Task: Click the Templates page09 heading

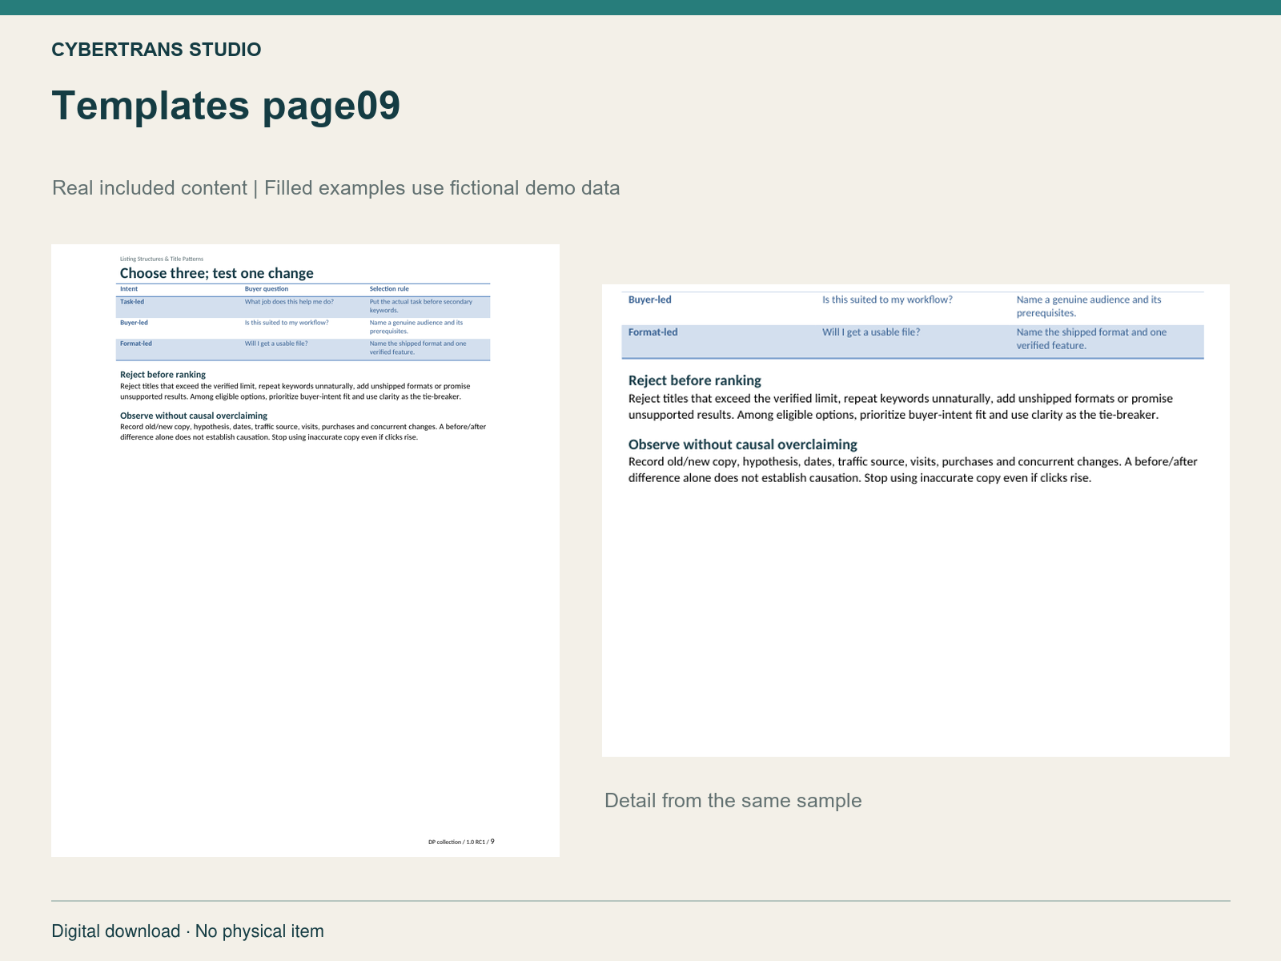Action: 226,106
